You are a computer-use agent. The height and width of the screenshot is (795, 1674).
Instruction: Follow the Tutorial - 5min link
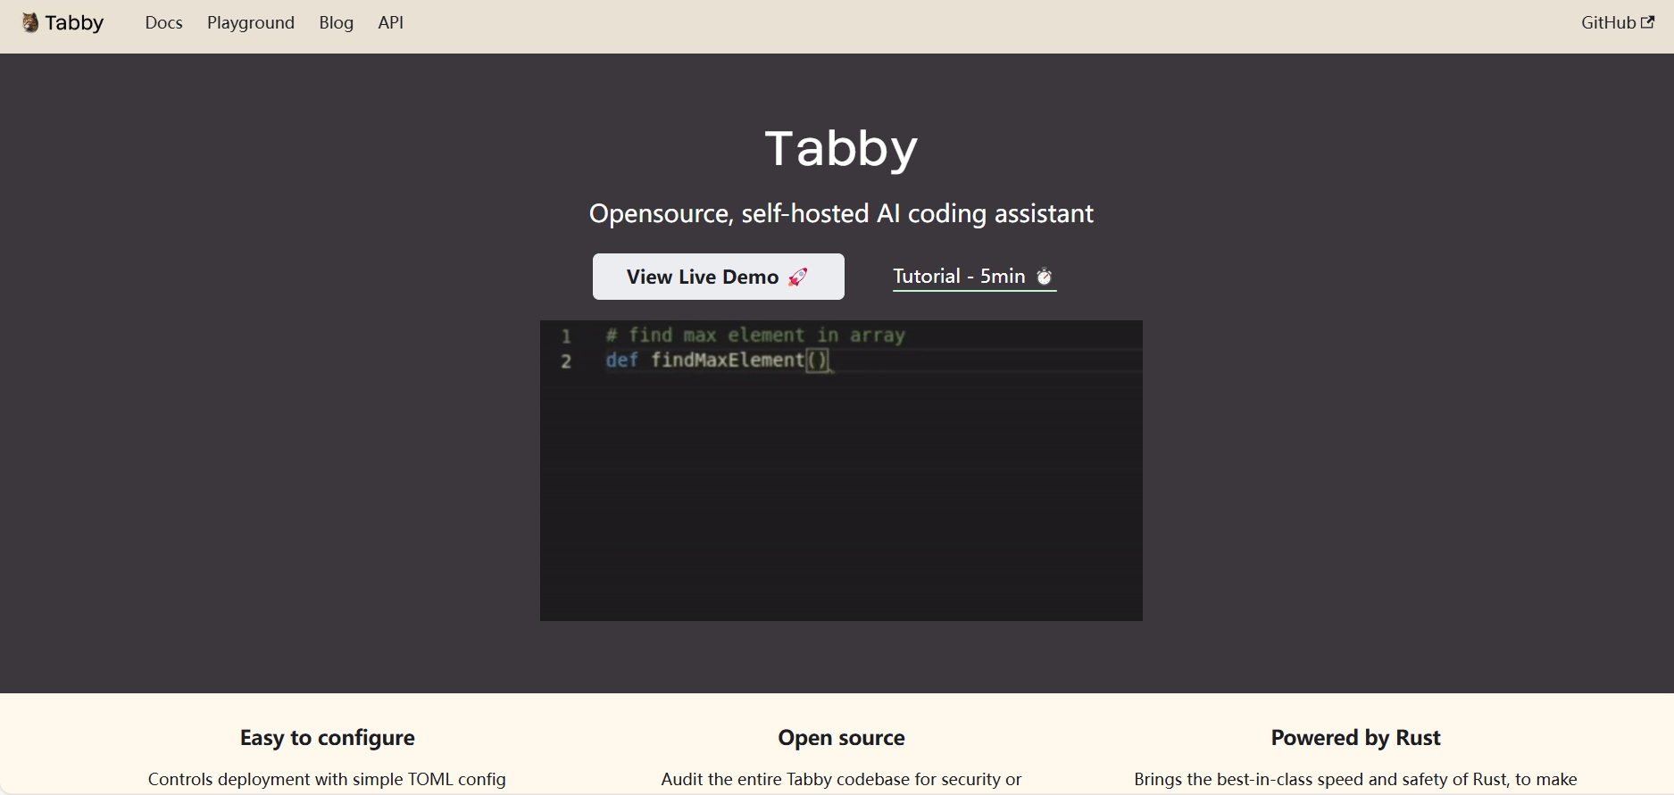click(x=959, y=277)
